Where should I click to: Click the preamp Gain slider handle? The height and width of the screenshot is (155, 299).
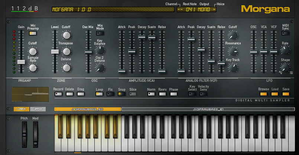click(21, 62)
